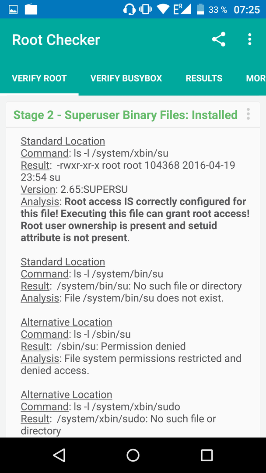Screen dimensions: 266x473
Task: Switch to the RESULTS tab
Action: pyautogui.click(x=204, y=78)
